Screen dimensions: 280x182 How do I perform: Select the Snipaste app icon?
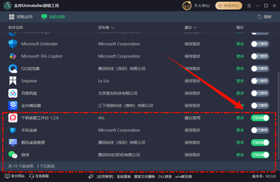13,81
